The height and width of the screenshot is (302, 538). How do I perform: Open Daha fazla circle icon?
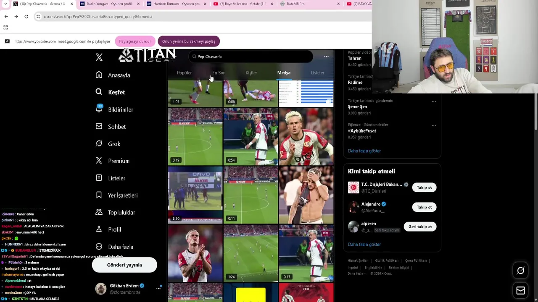pyautogui.click(x=99, y=247)
